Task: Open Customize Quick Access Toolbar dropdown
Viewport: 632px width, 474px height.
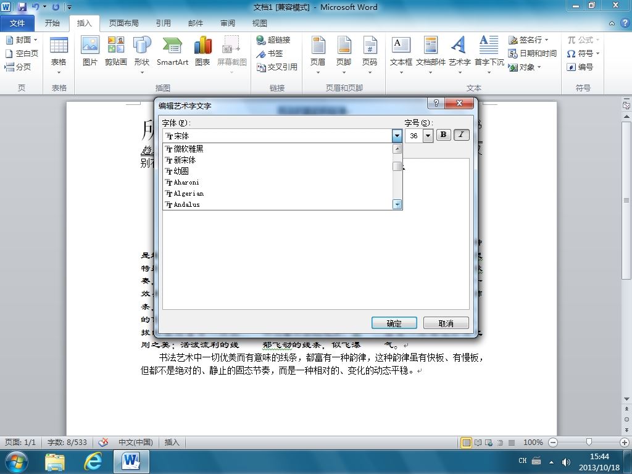Action: point(69,7)
